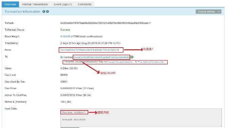The width and height of the screenshot is (228, 128).
Task: Open the Event Logs (1) tab
Action: tap(63, 4)
